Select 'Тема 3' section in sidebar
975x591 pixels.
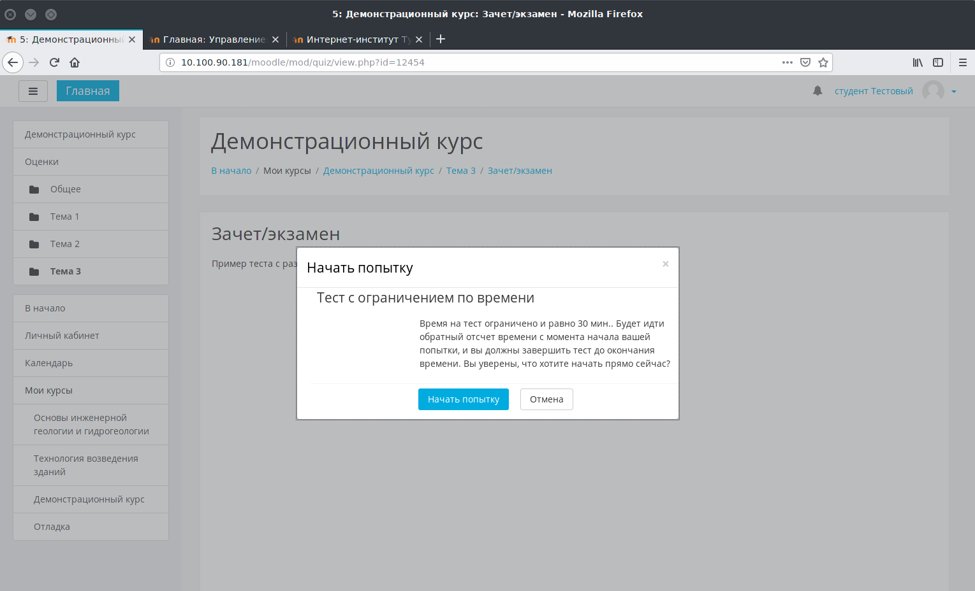pos(91,271)
